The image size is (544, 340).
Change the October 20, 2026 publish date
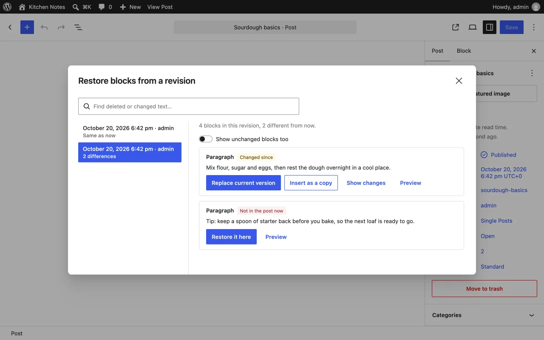(504, 173)
